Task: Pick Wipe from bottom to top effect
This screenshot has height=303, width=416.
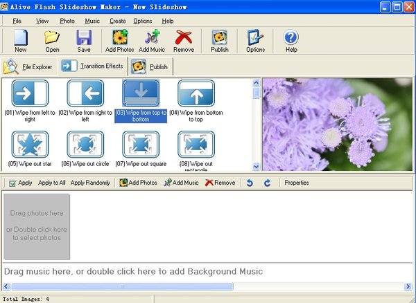Action: tap(196, 100)
